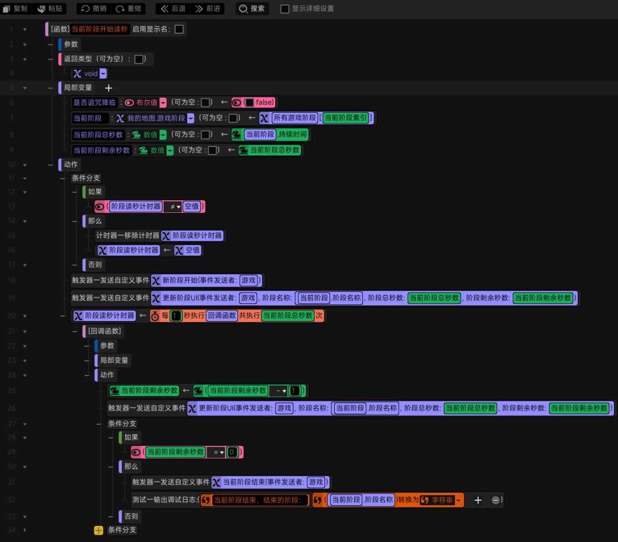Expand the line 34 条件分支 arrow

pyautogui.click(x=25, y=530)
